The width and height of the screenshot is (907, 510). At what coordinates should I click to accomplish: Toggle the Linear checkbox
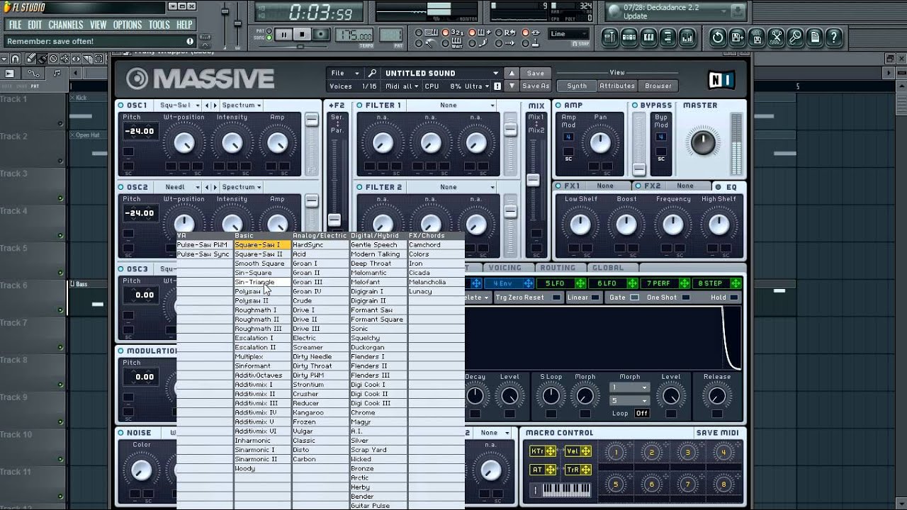[x=595, y=297]
